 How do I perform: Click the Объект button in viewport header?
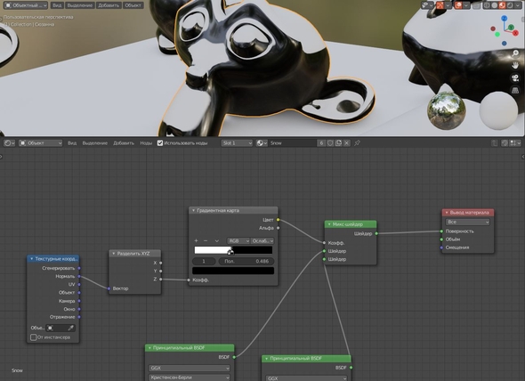pos(133,5)
